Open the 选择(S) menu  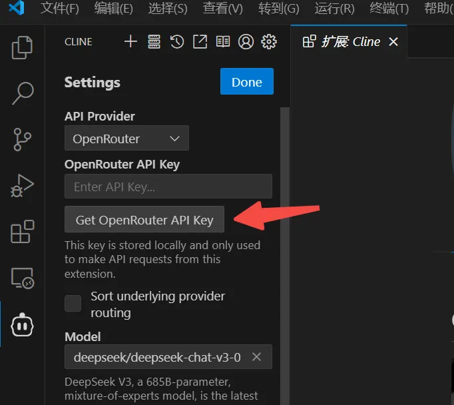tap(168, 8)
